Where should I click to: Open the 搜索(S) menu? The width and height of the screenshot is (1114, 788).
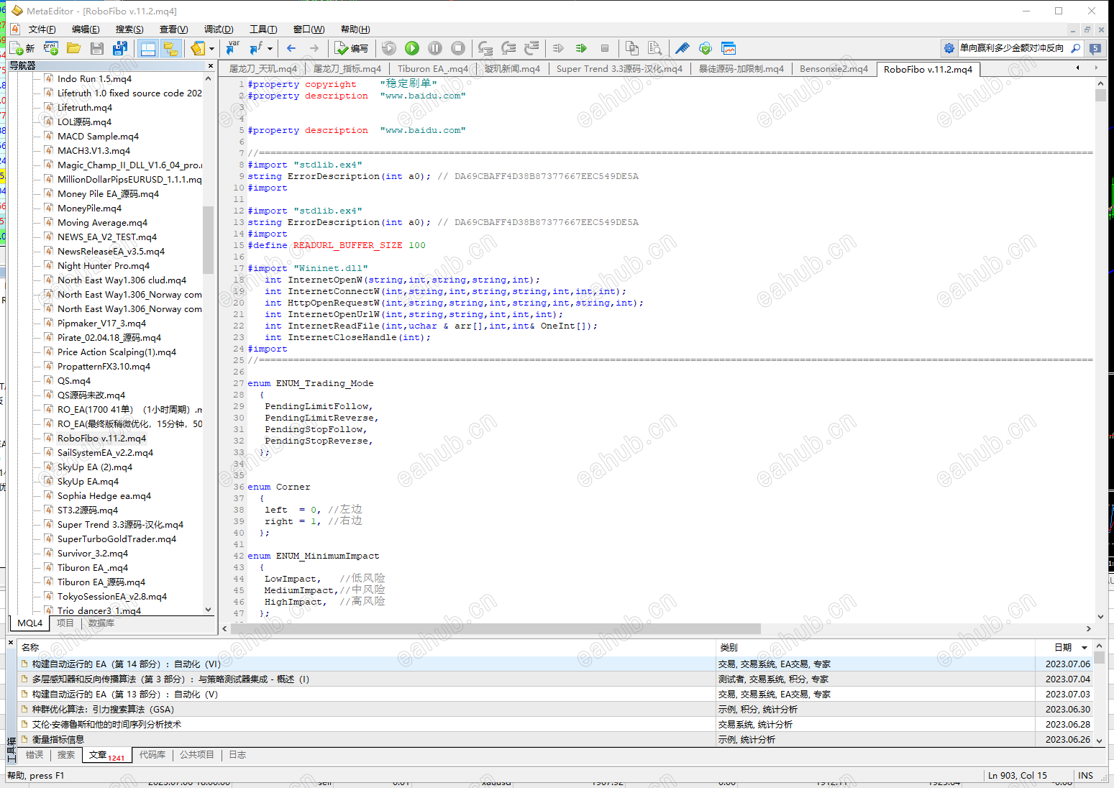pyautogui.click(x=129, y=29)
